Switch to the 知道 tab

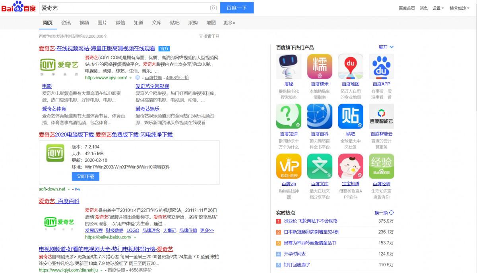coord(138,23)
